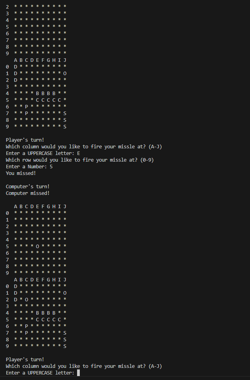This screenshot has height=380, width=250.
Task: Select the "D" in row 0 of the last ship board
Action: point(16,286)
